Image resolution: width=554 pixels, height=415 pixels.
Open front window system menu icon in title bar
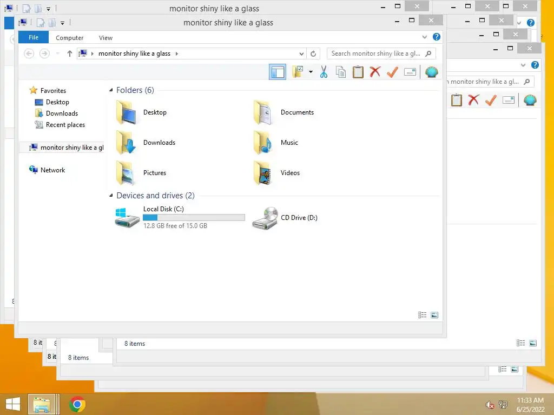coord(23,23)
